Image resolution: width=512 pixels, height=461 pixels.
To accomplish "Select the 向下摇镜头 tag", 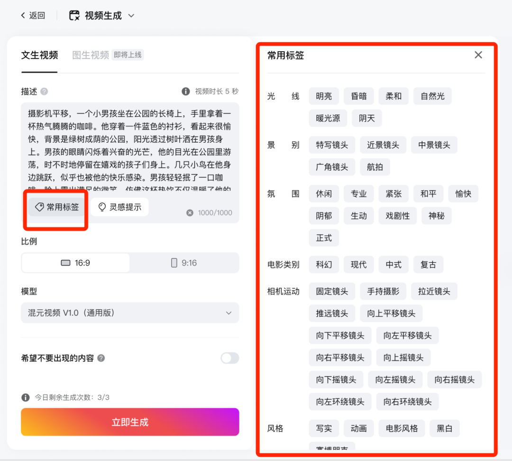I will pos(336,379).
